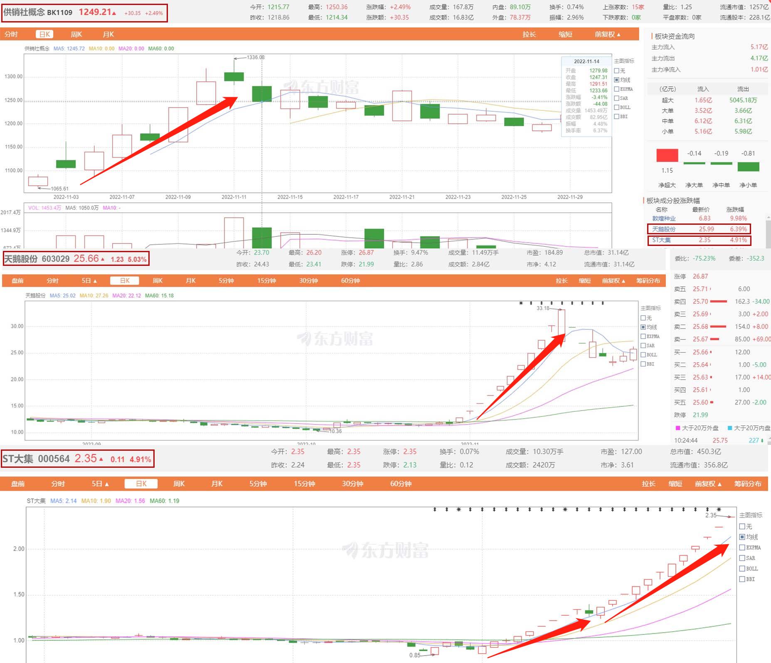Viewport: 771px width, 663px height.
Task: Click the 买一 25.66 order book row
Action: 722,352
